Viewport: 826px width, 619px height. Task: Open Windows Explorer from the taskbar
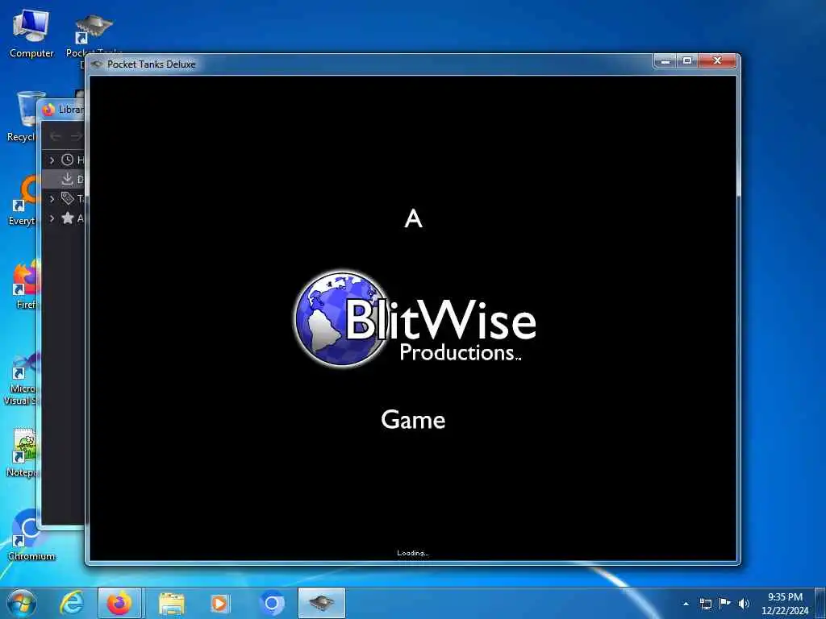[172, 603]
